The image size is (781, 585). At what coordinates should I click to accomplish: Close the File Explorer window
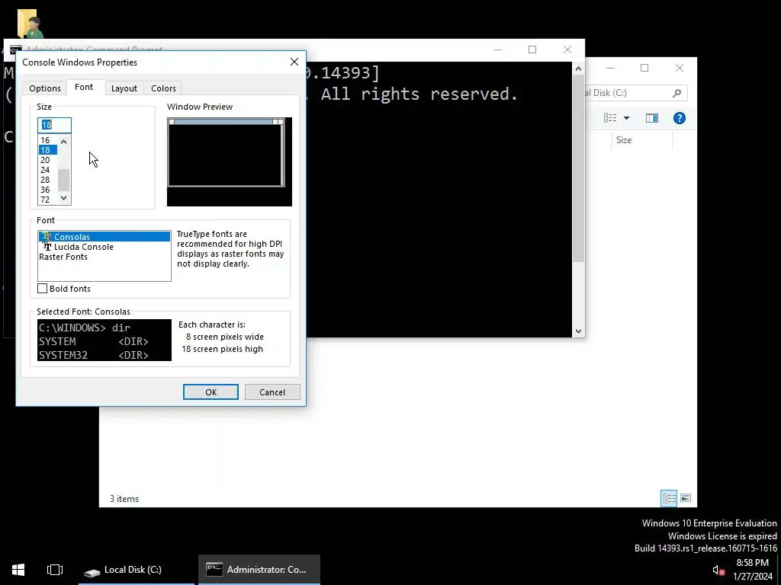(680, 68)
